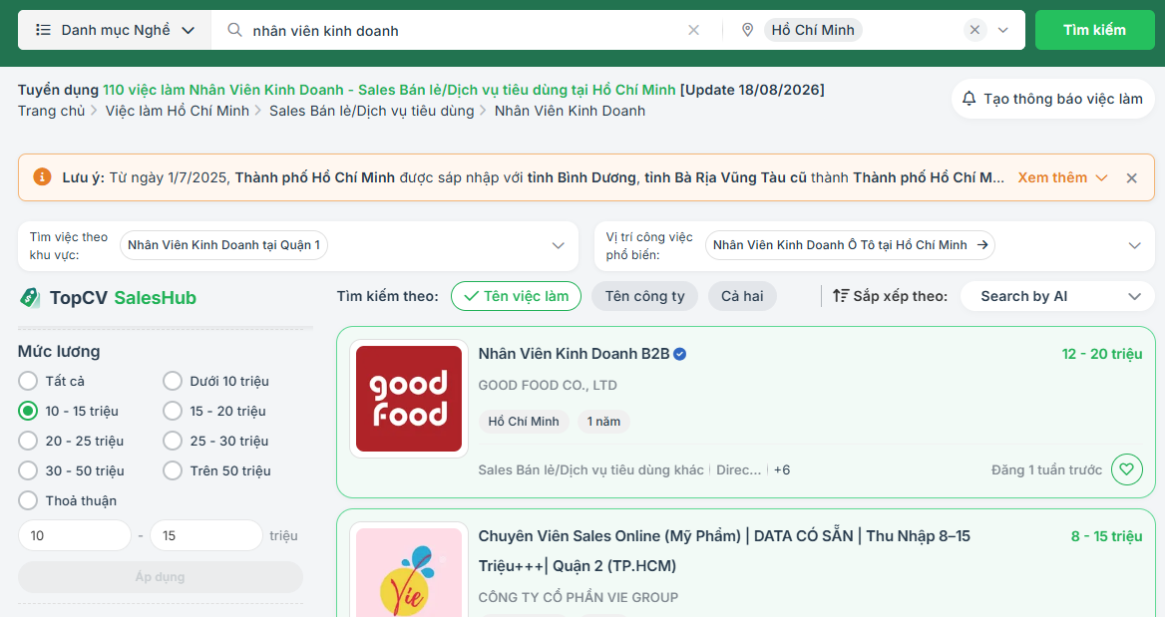Clear the search keyword with the X icon

[693, 31]
